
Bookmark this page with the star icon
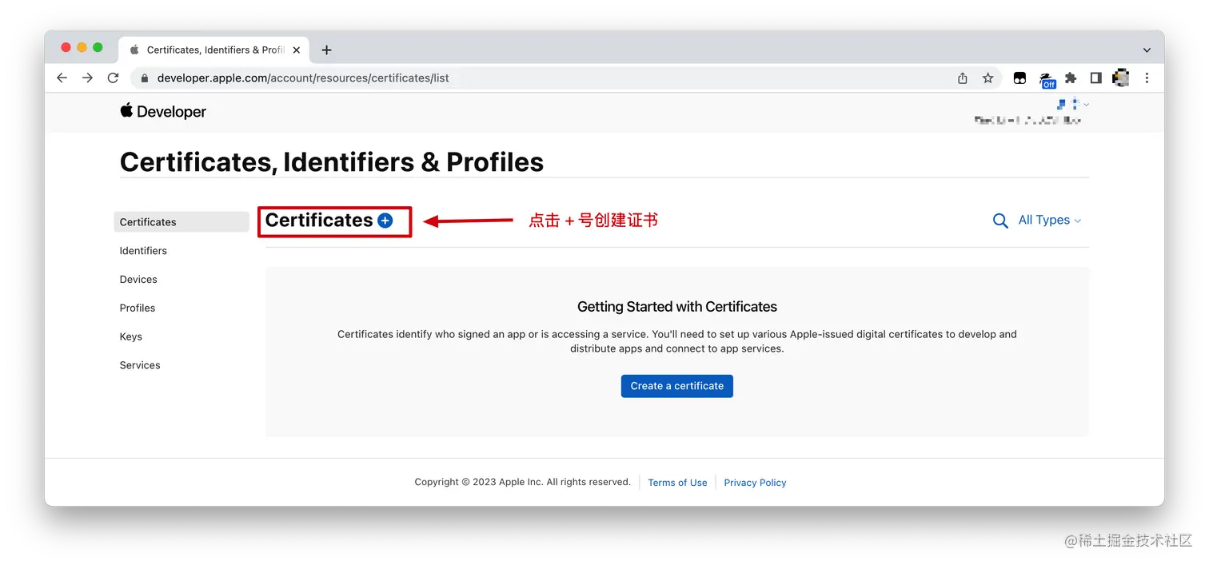coord(988,78)
